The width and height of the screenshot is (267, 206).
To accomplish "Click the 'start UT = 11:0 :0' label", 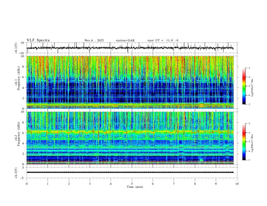I will tap(163, 40).
